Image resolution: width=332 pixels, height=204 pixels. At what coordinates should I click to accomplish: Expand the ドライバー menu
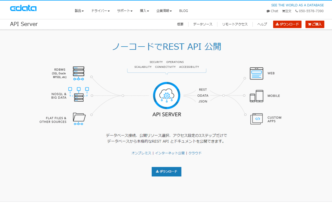(x=100, y=11)
